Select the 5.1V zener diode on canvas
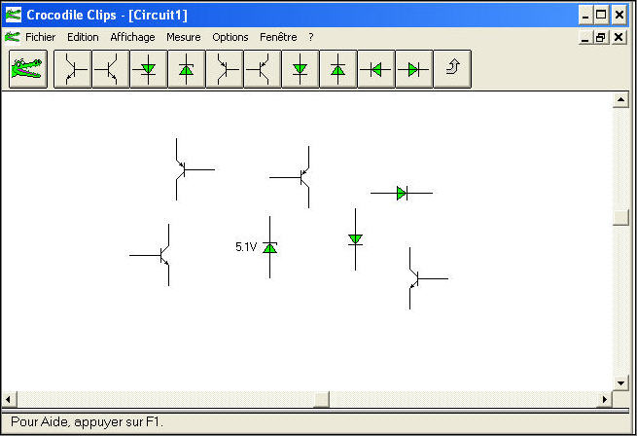Viewport: 637px width, 436px height. coord(270,248)
